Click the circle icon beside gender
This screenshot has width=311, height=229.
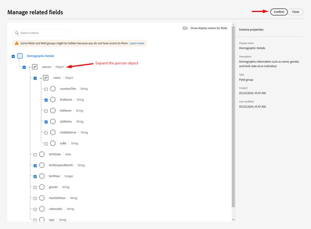42,187
